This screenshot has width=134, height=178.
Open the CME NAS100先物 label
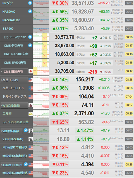[x=16, y=54]
